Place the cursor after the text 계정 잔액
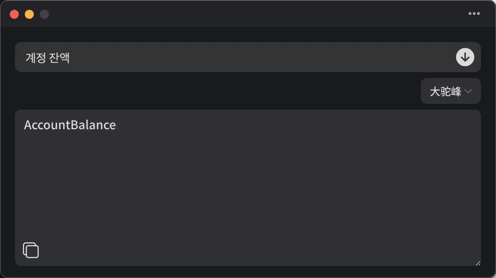496x278 pixels. point(71,57)
